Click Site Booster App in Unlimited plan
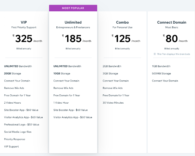This screenshot has width=195, height=156. (71, 110)
